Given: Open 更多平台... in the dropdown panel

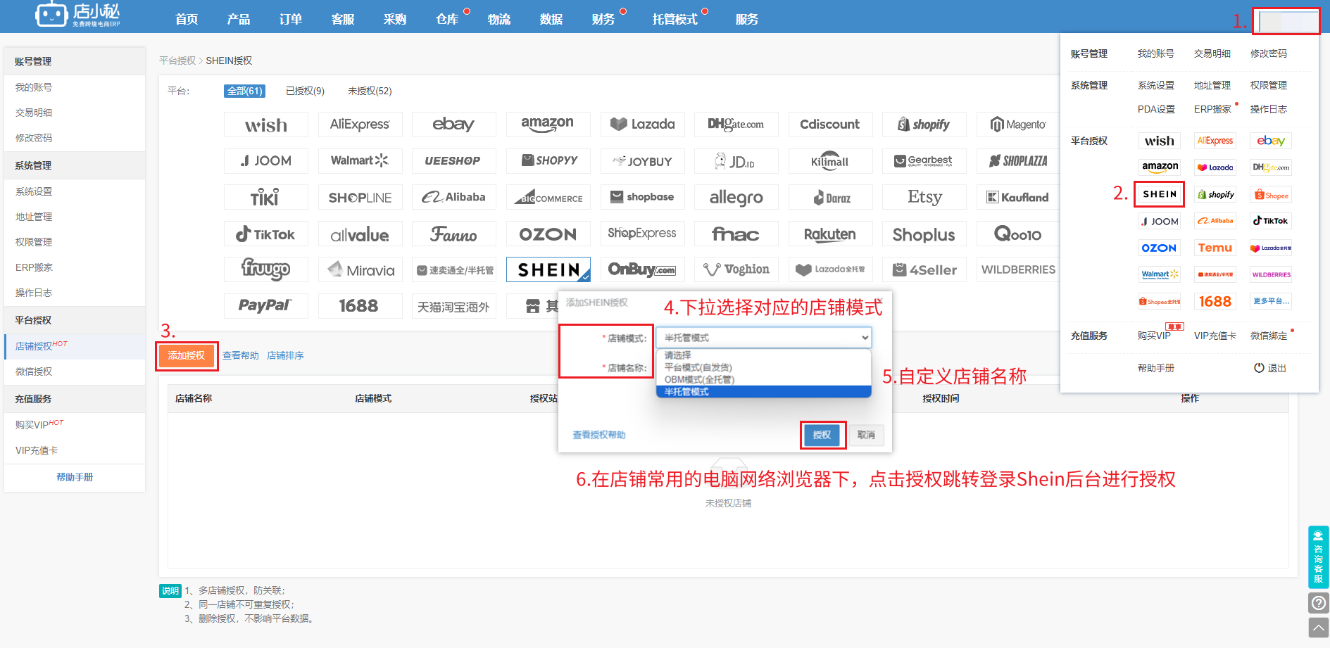Looking at the screenshot, I should (x=1272, y=301).
